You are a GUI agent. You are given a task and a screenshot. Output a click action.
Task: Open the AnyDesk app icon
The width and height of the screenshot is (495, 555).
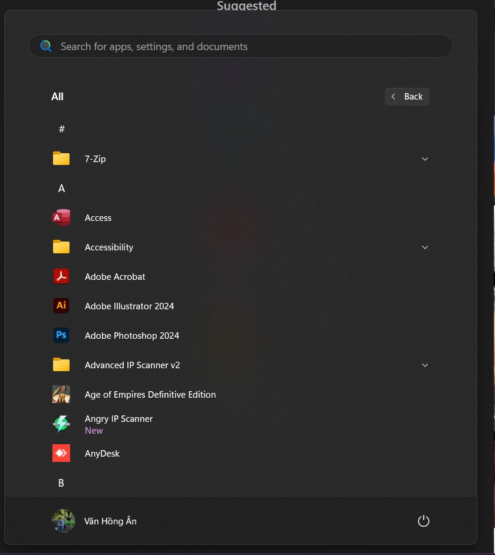click(61, 454)
